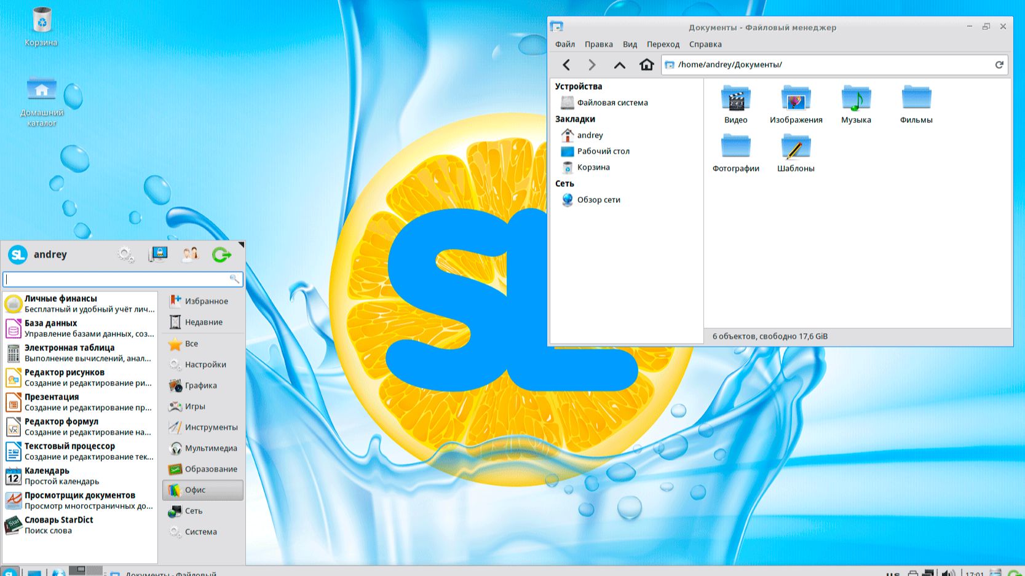Open Текстовый процессор word processor
1025x576 pixels.
(80, 451)
